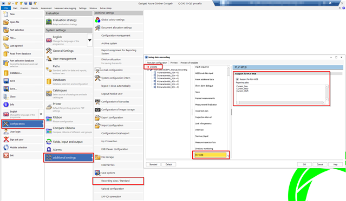Open the Start ribbon tab
The width and height of the screenshot is (346, 201).
(15, 8)
